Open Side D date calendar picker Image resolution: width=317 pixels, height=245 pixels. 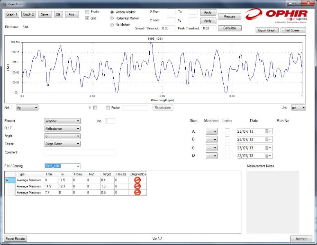268,156
